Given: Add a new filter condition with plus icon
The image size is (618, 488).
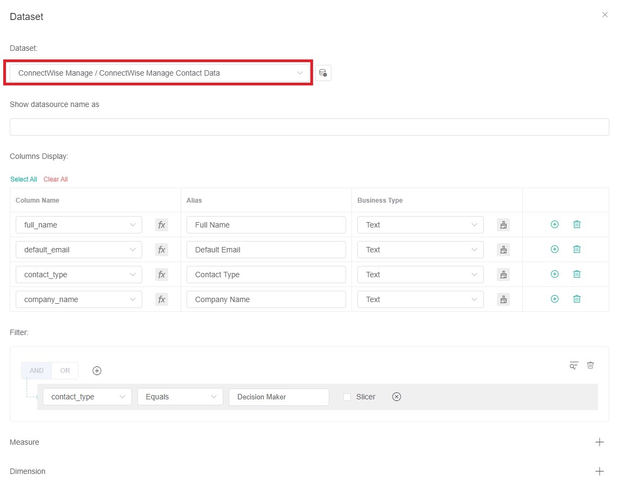Looking at the screenshot, I should click(97, 371).
